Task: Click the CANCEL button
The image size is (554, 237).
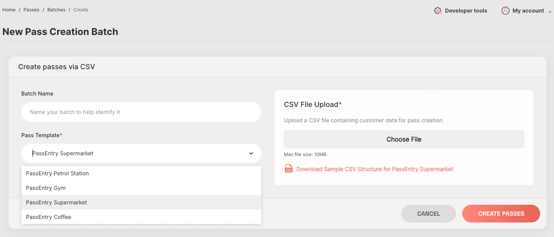Action: (x=428, y=214)
